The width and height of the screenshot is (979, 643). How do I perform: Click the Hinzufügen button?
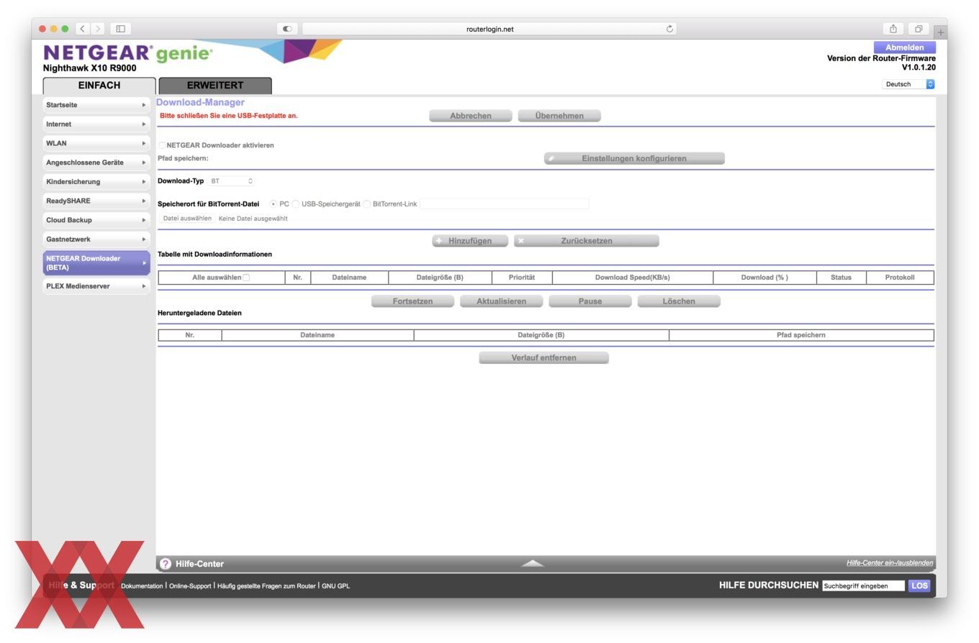[x=470, y=241]
